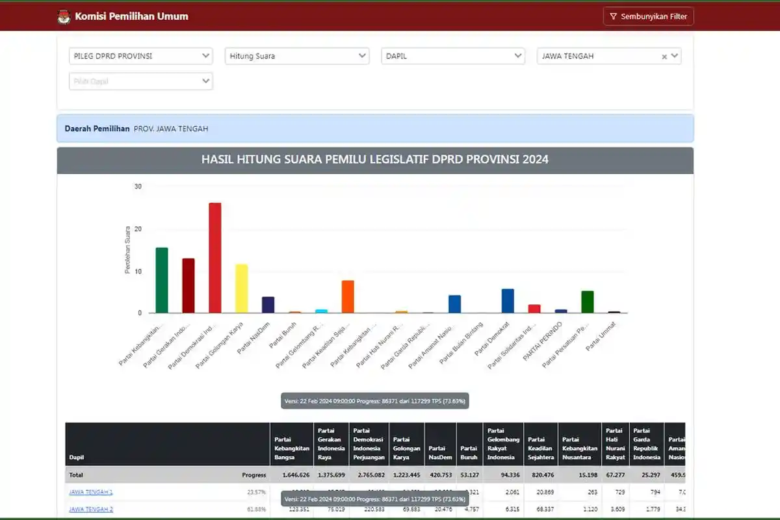
Task: Expand the Hitung Suara dropdown
Action: coord(297,56)
